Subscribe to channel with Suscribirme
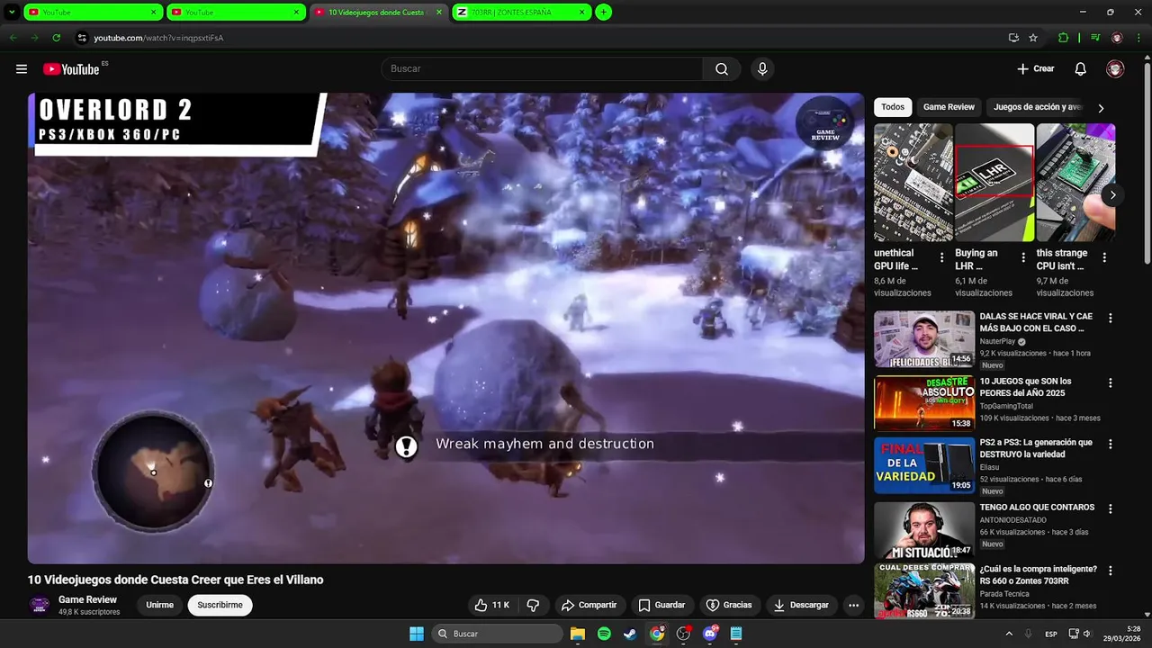Viewport: 1152px width, 648px height. [220, 605]
